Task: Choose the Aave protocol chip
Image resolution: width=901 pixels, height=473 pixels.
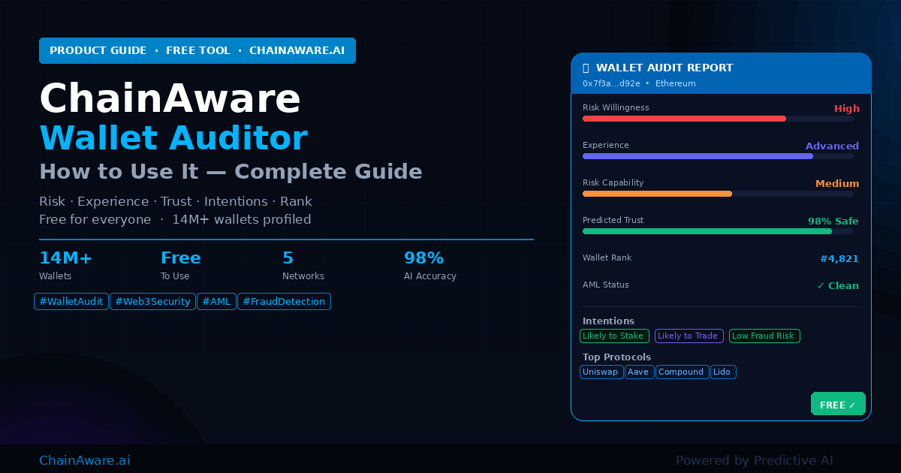Action: coord(638,372)
